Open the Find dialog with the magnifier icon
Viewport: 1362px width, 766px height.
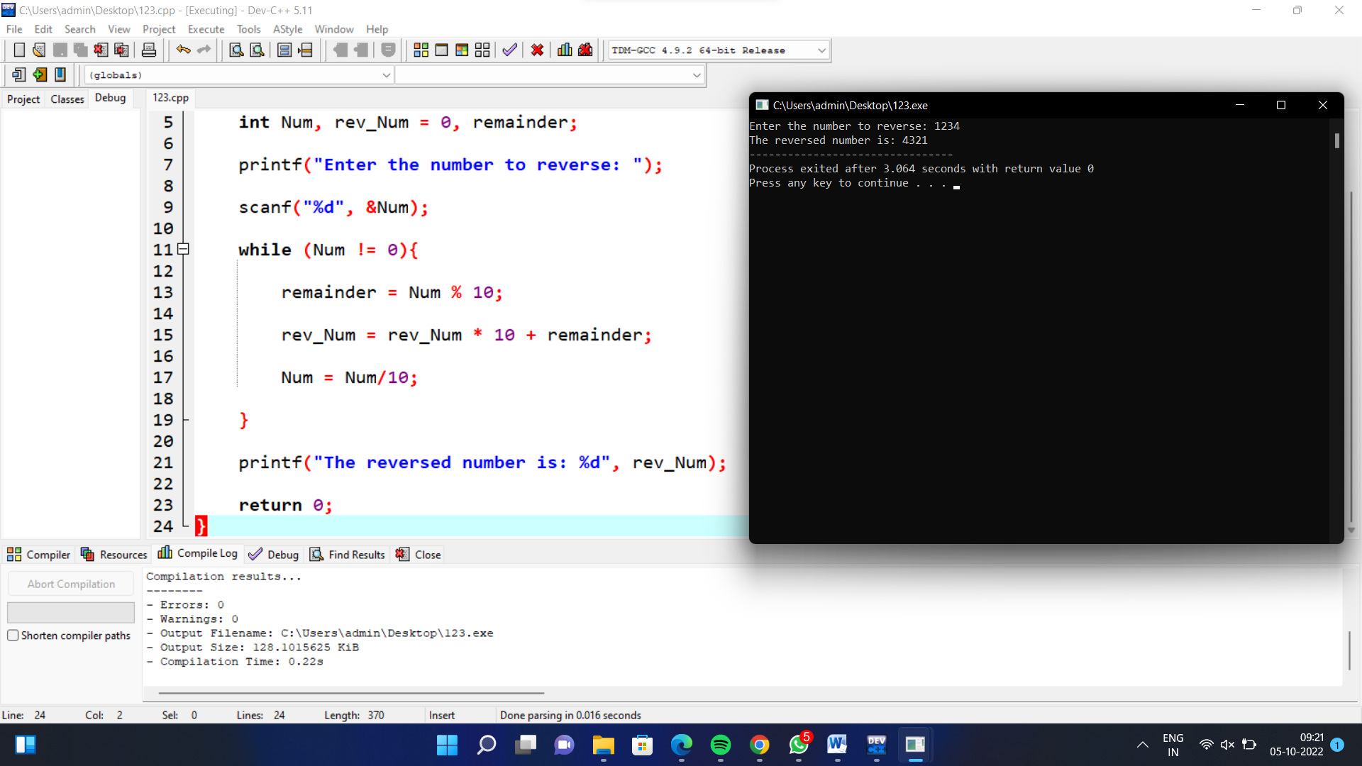pyautogui.click(x=236, y=50)
